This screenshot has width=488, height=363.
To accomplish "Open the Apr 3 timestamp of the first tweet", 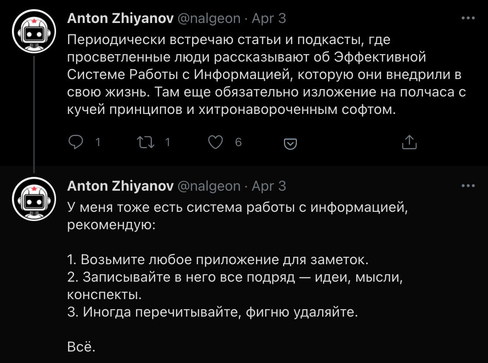I will pyautogui.click(x=269, y=18).
